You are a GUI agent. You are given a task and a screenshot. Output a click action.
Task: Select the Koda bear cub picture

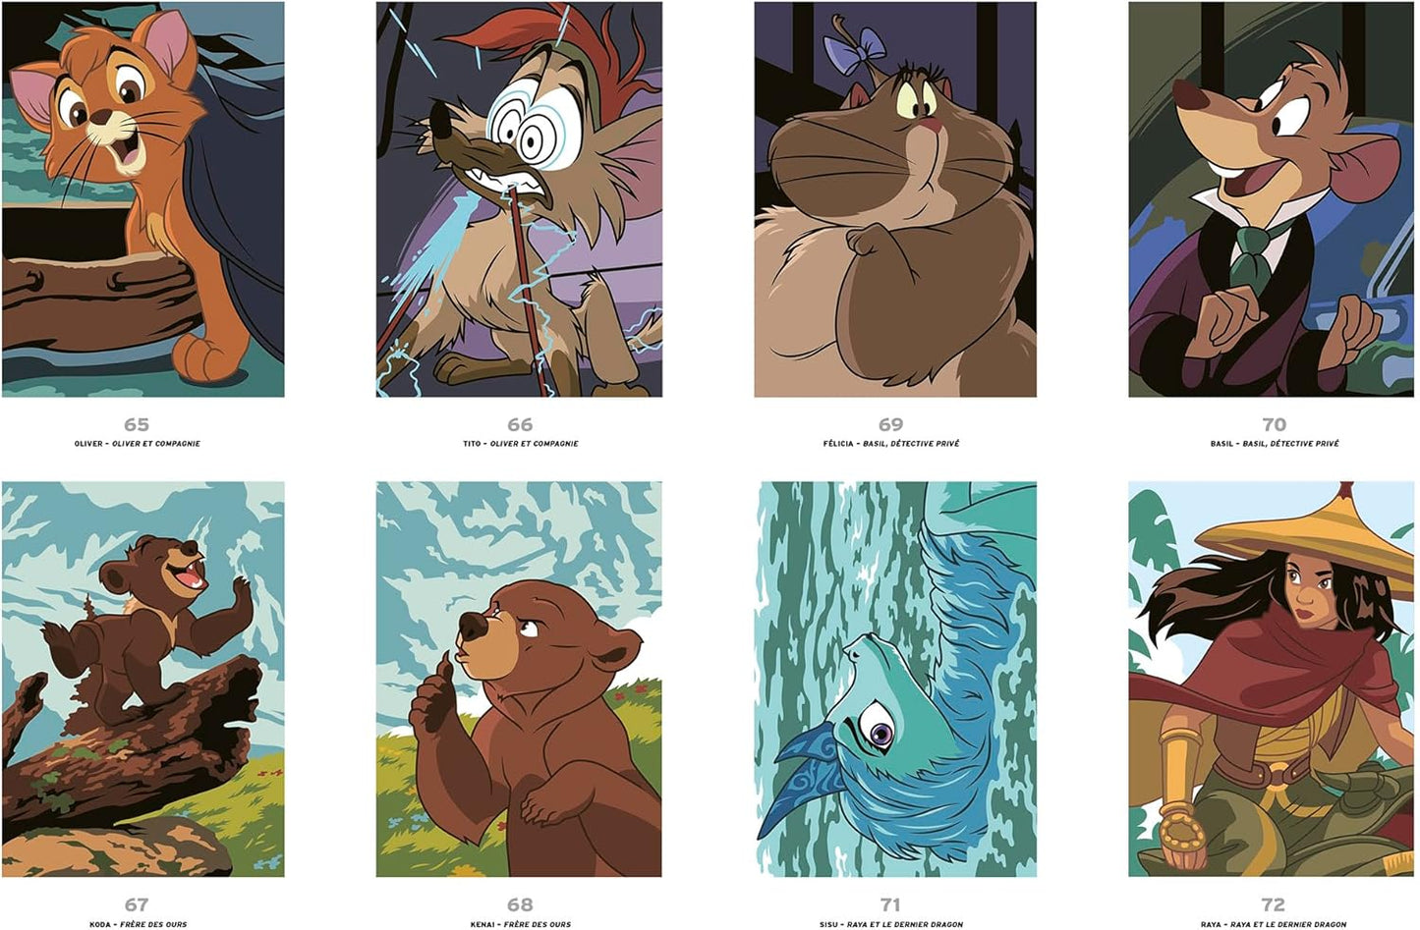click(143, 680)
